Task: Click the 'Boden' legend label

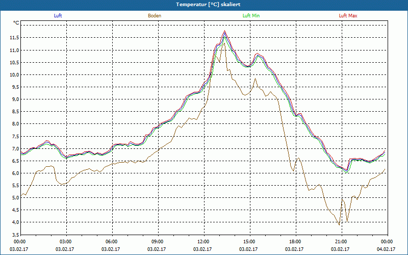Action: click(155, 16)
